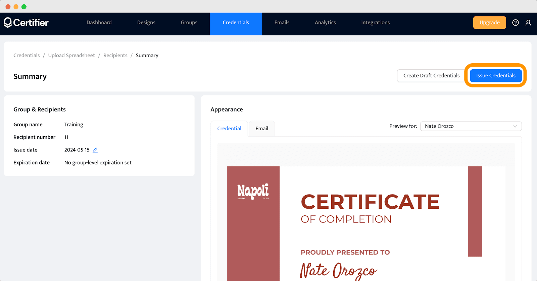The width and height of the screenshot is (537, 281).
Task: Click the macOS green fullscreen button
Action: pyautogui.click(x=24, y=7)
